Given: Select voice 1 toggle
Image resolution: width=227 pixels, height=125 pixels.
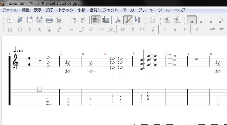Looking at the screenshot, I should [x=96, y=20].
